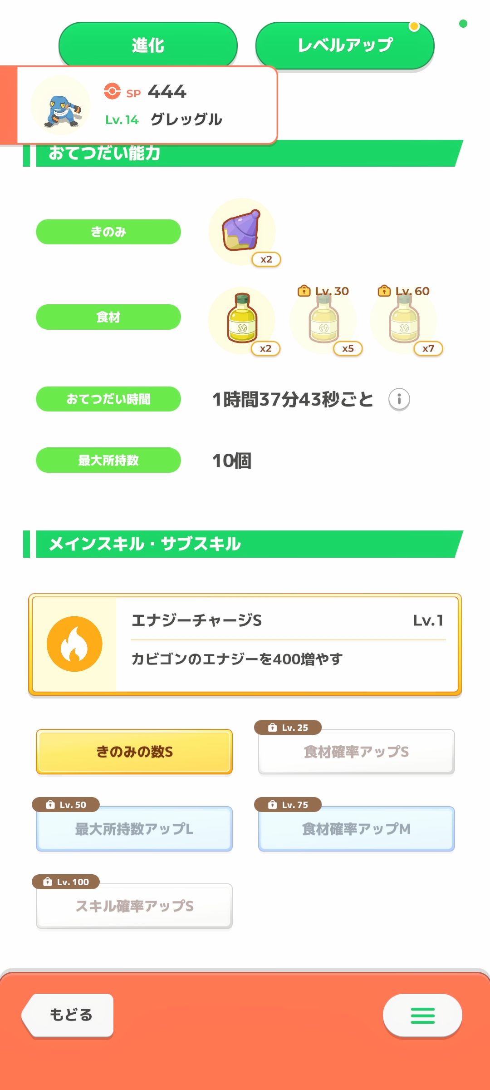Tap the purple berry icon

241,231
